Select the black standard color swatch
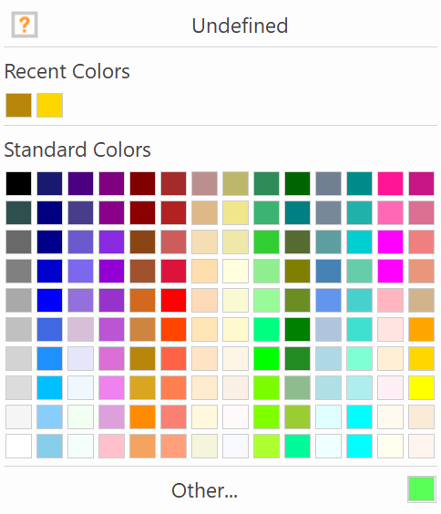441x514 pixels. 18,183
